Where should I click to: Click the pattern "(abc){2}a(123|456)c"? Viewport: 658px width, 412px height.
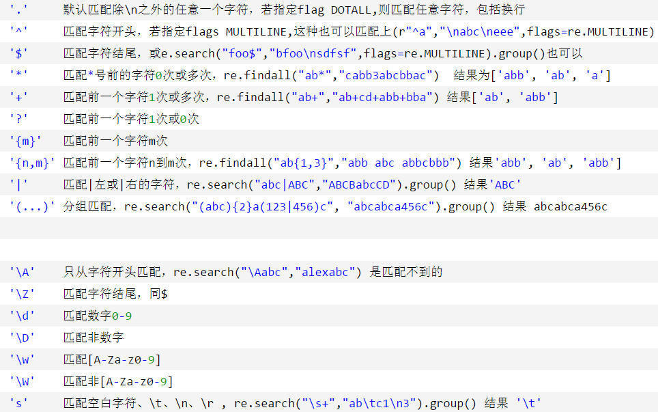[x=262, y=206]
